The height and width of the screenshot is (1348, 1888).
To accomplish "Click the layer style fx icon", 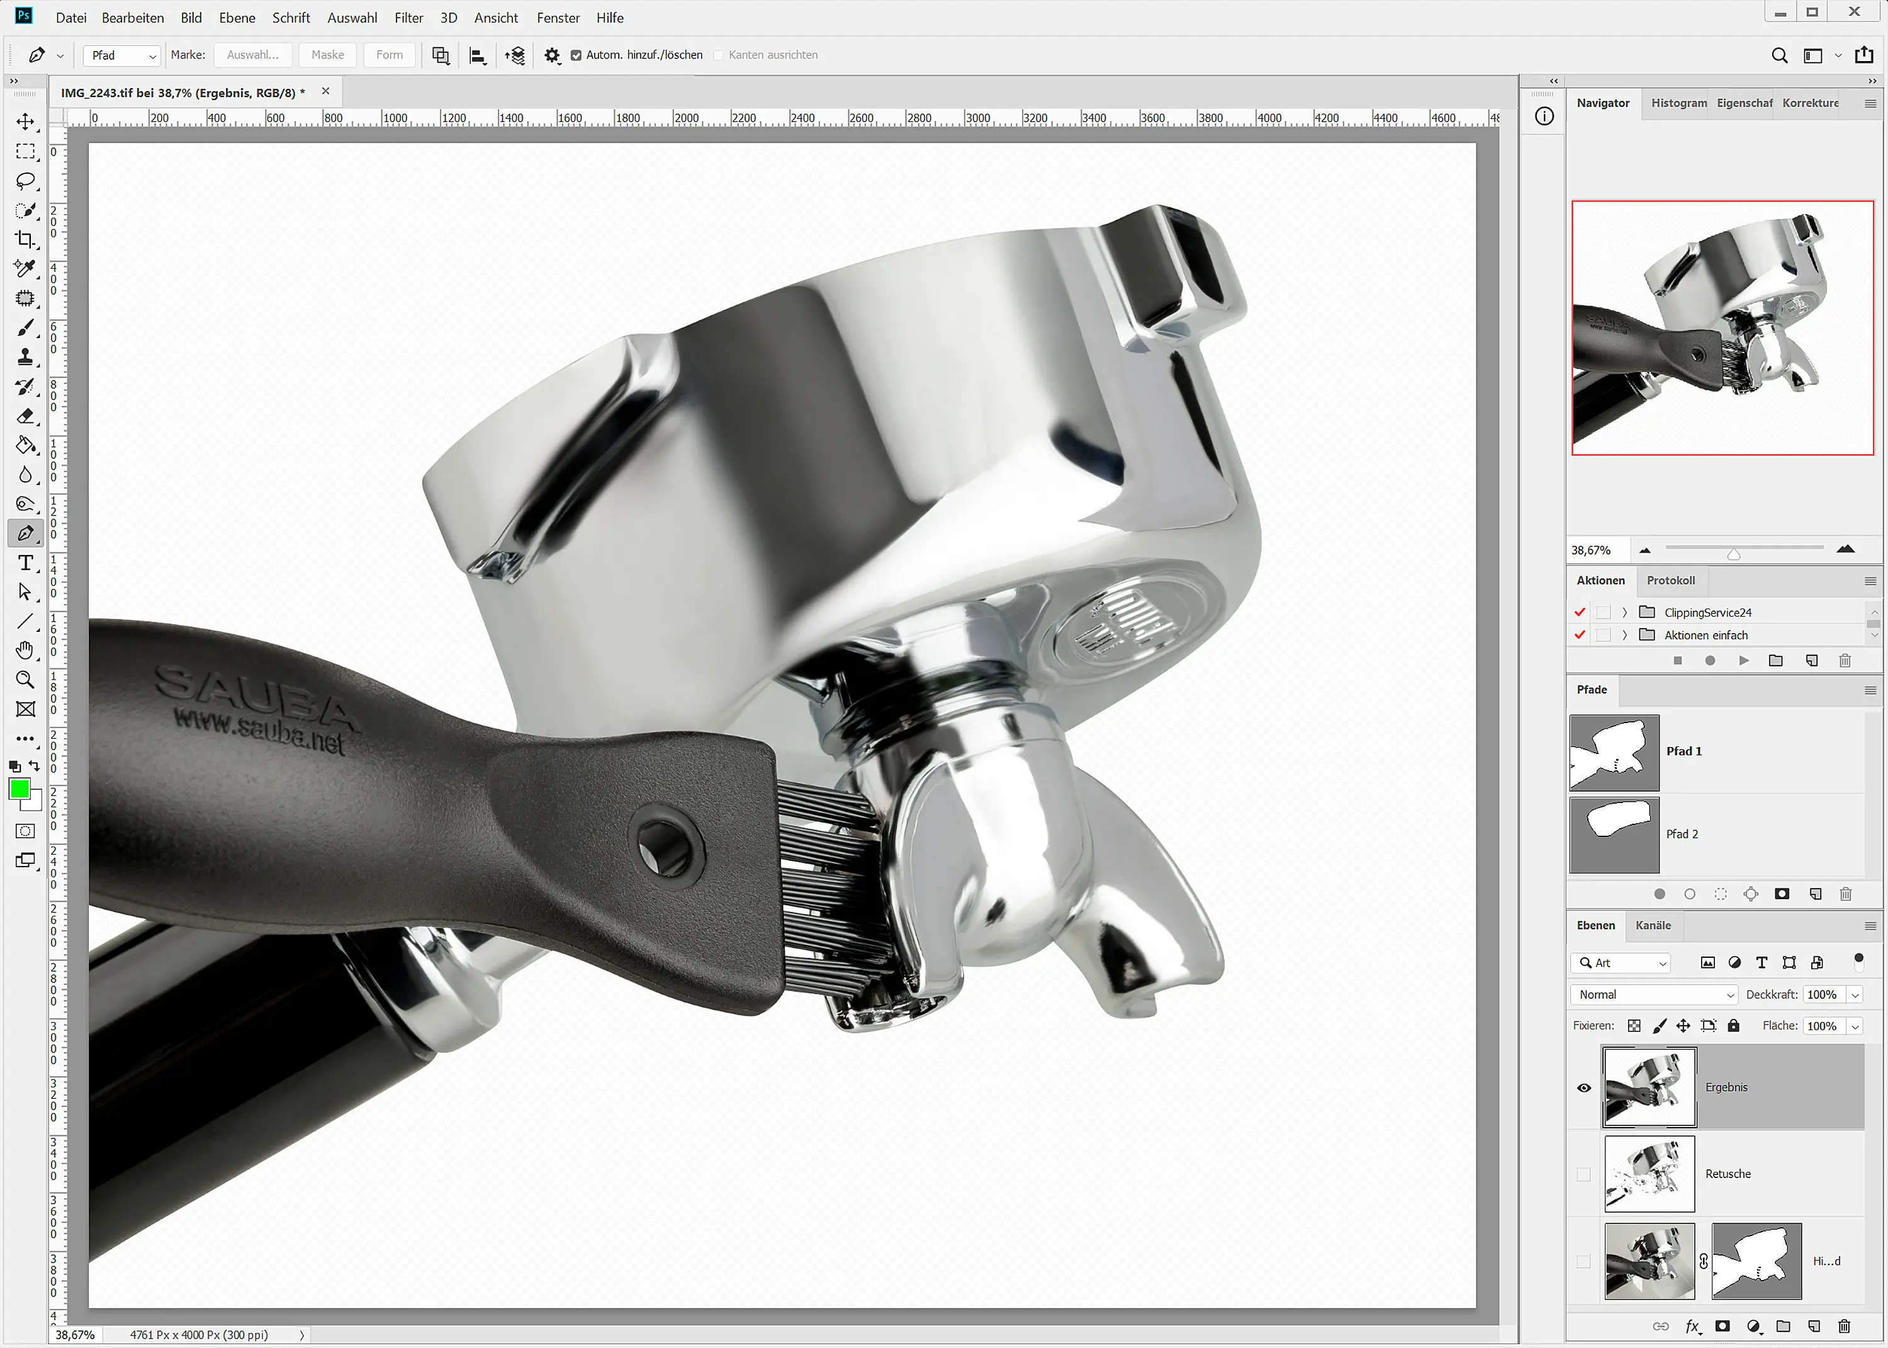I will [x=1692, y=1327].
